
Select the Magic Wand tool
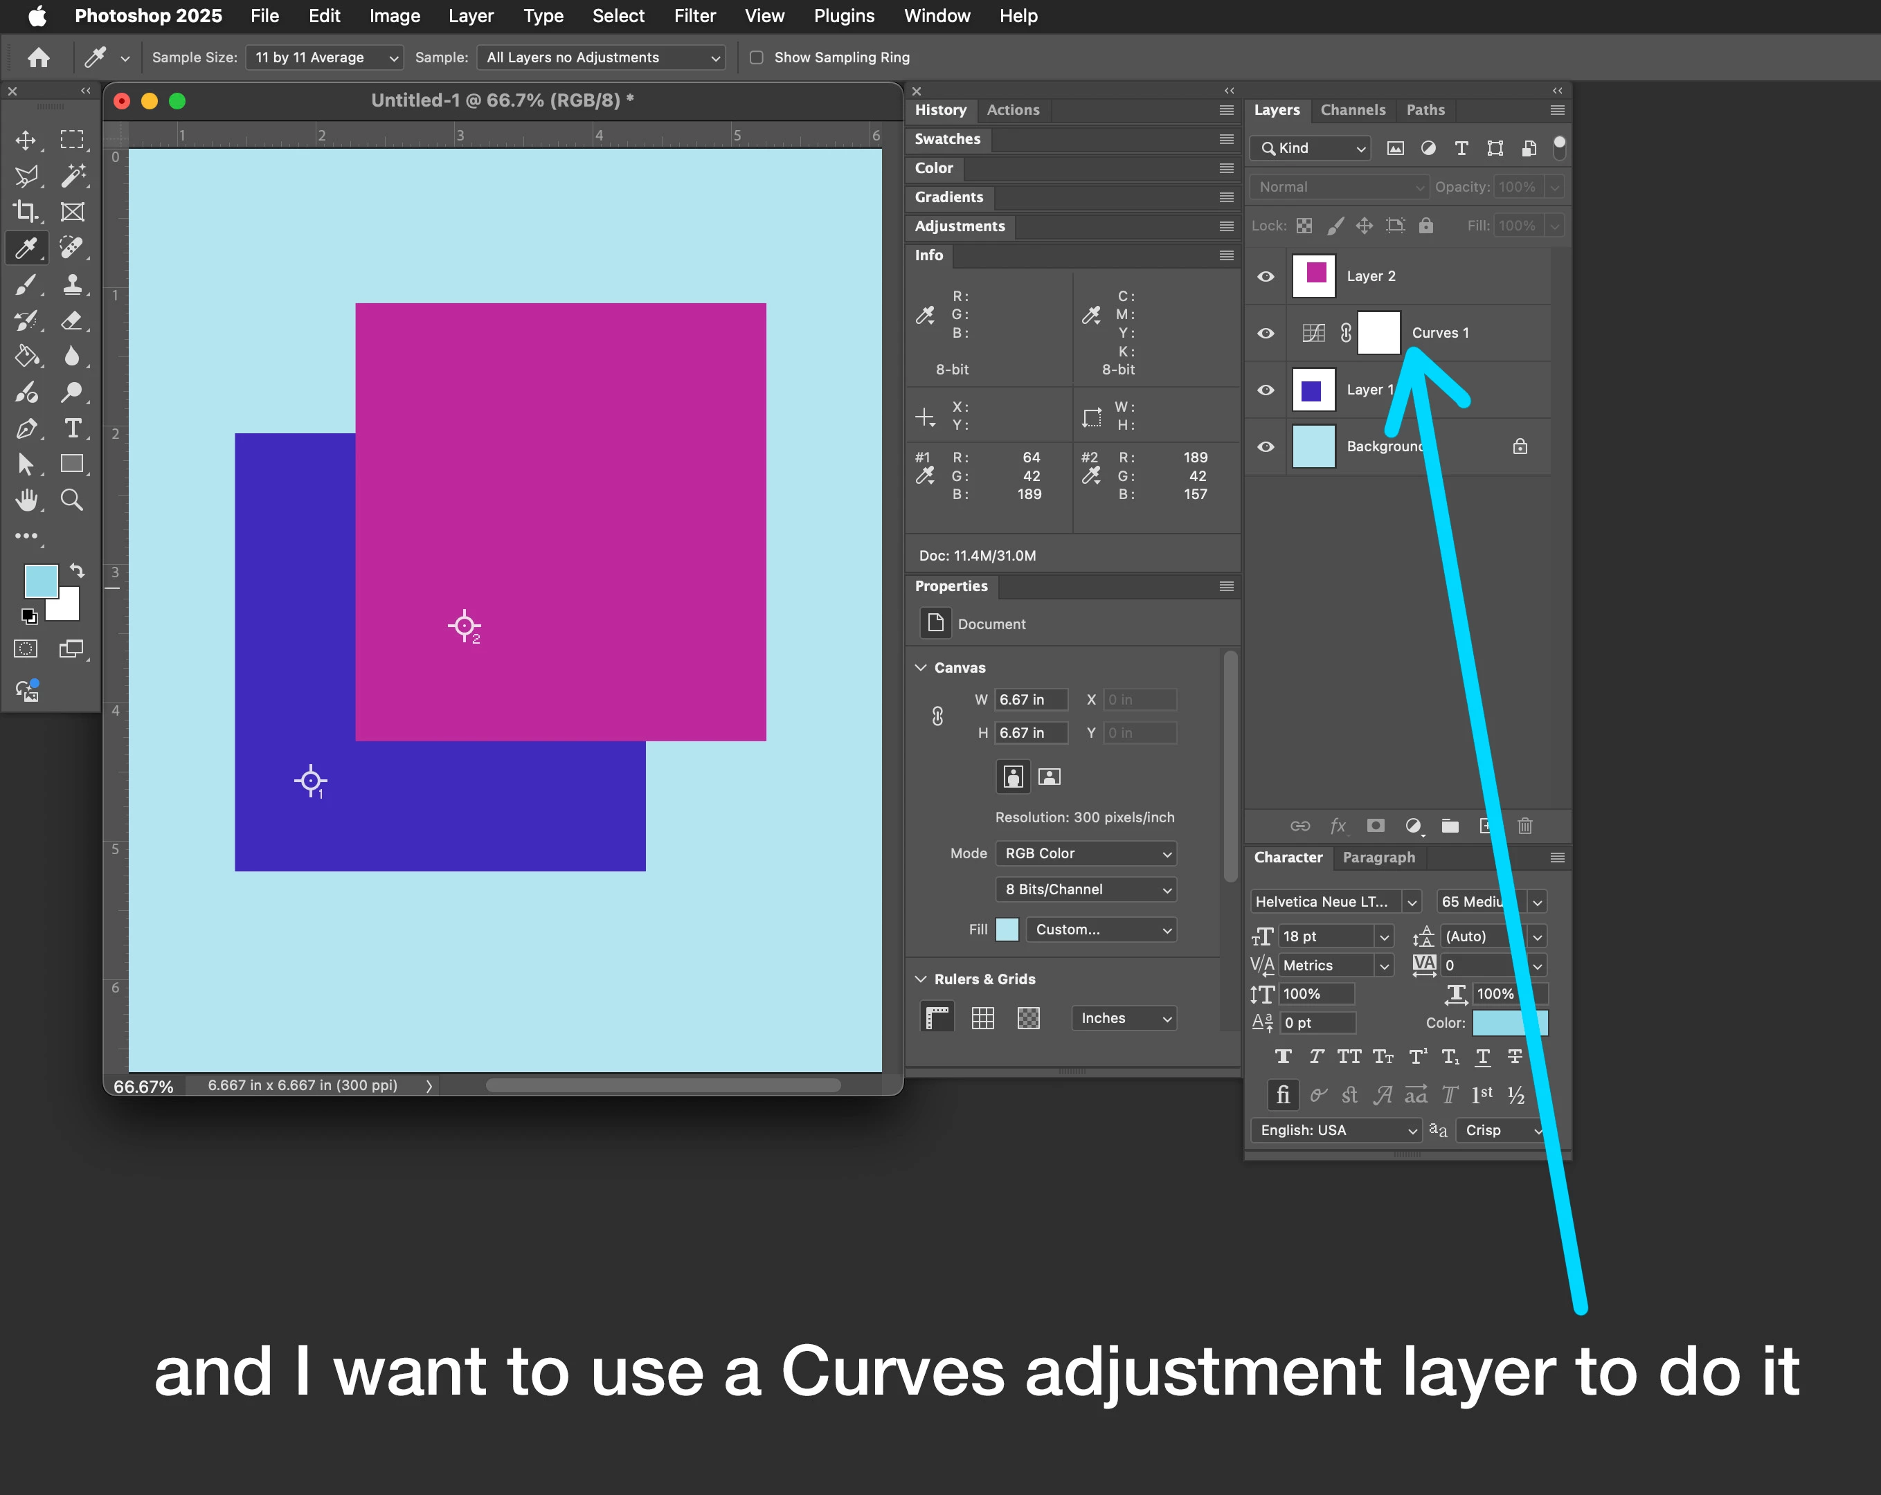tap(73, 176)
